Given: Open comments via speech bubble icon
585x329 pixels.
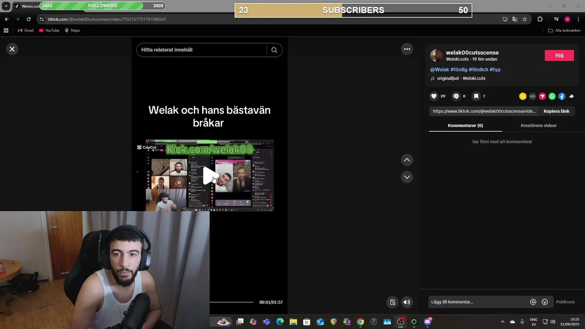Looking at the screenshot, I should [x=456, y=96].
